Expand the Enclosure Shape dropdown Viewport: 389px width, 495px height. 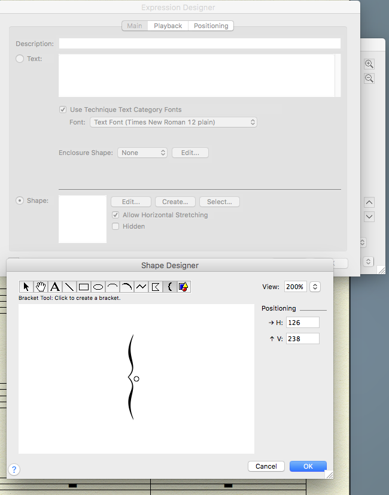pyautogui.click(x=142, y=153)
